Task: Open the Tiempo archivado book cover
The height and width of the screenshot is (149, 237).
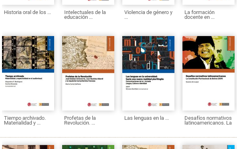Action: click(28, 73)
